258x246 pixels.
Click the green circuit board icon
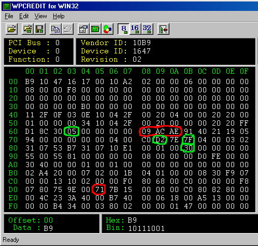95,29
